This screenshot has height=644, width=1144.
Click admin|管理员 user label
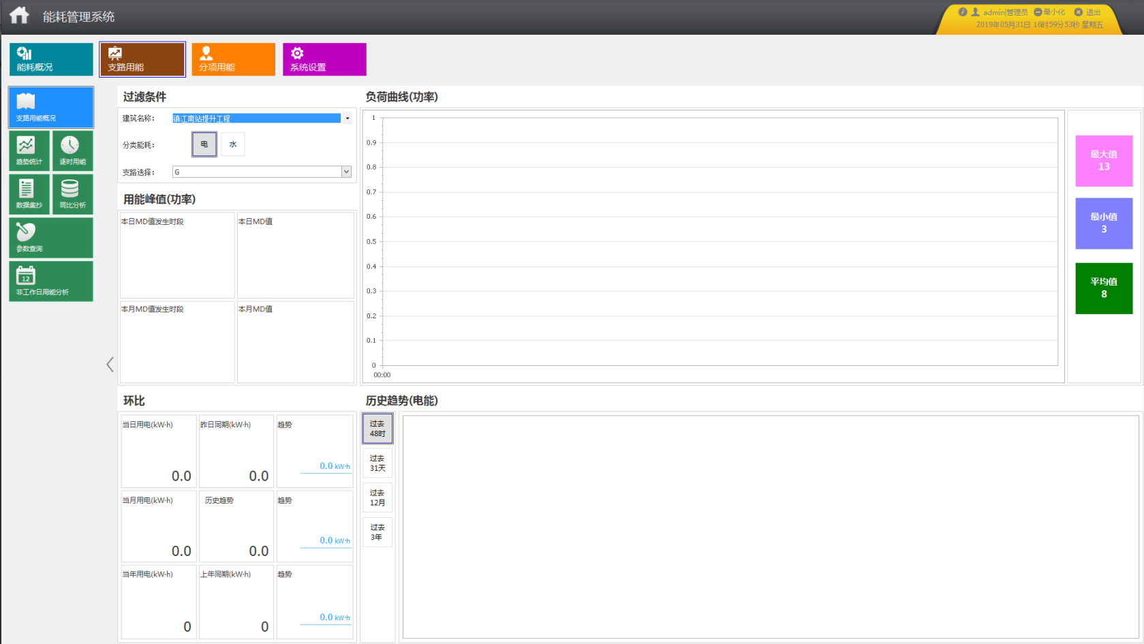(1005, 12)
